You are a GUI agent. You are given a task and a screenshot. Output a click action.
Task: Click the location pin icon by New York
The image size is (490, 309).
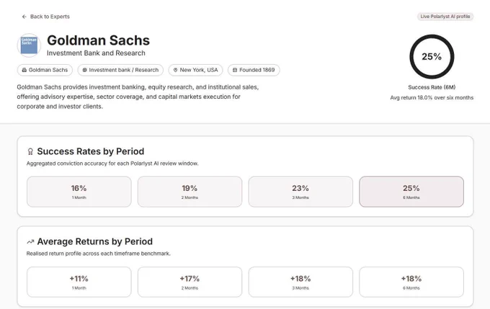pos(175,70)
